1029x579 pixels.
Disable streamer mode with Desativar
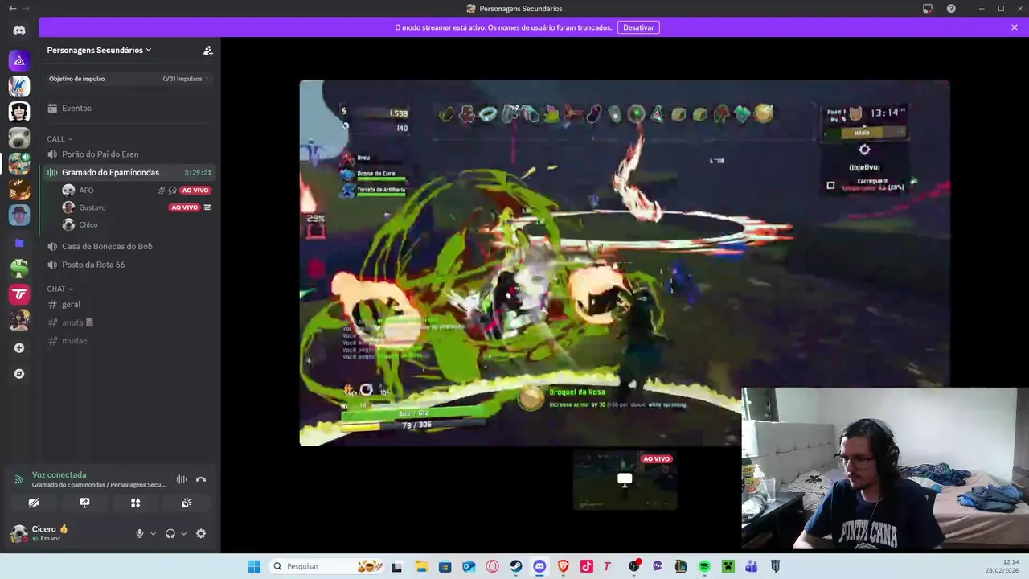tap(638, 27)
